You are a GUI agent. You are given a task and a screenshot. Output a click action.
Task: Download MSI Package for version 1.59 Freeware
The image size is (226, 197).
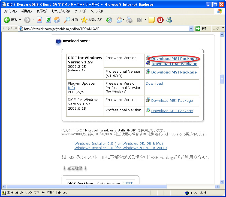click(174, 59)
